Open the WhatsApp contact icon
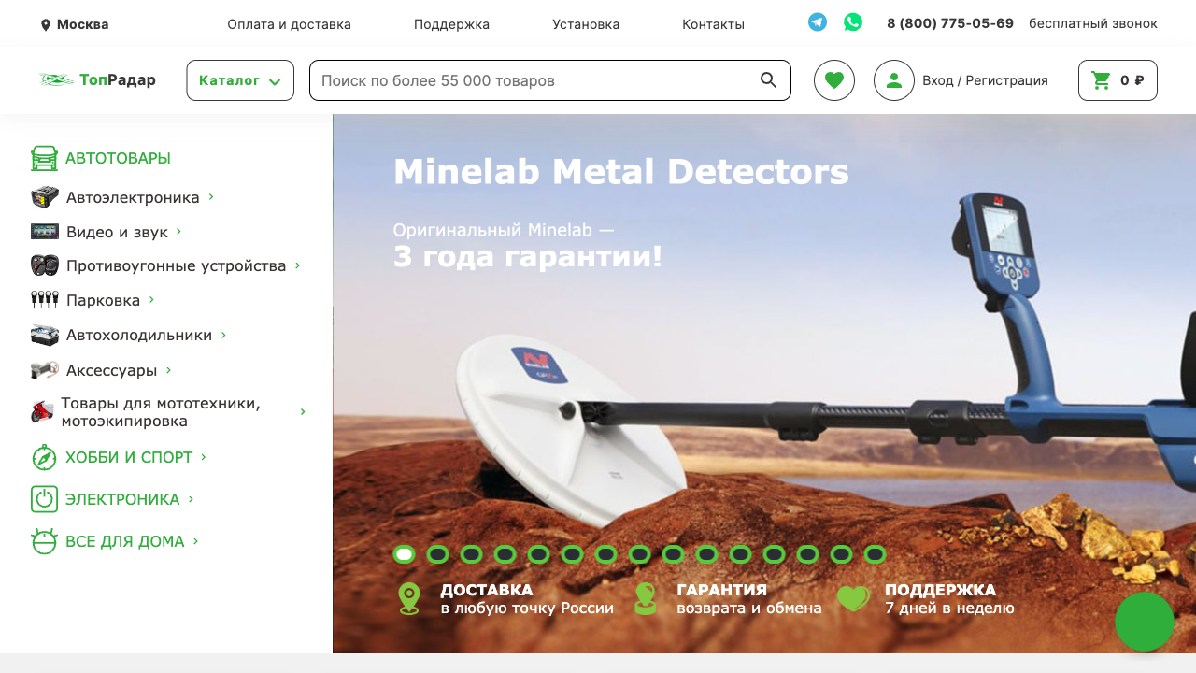 [x=853, y=22]
